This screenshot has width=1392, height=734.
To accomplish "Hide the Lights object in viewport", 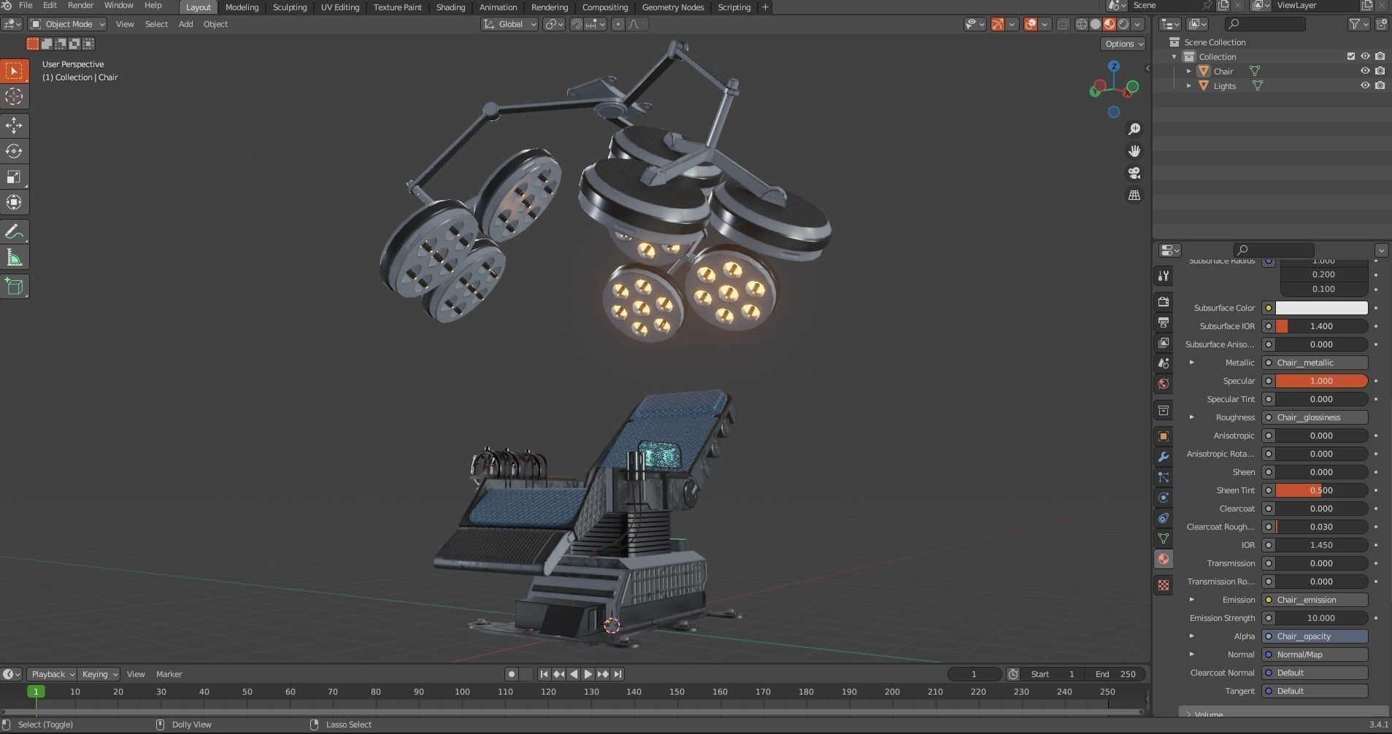I will click(1365, 86).
